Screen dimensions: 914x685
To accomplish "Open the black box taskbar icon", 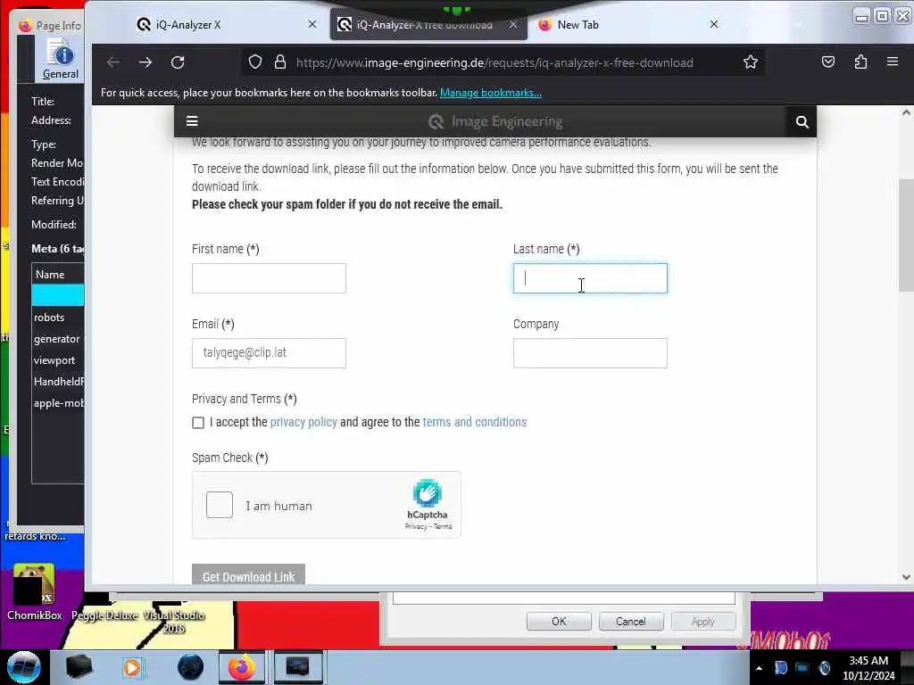I will point(79,667).
